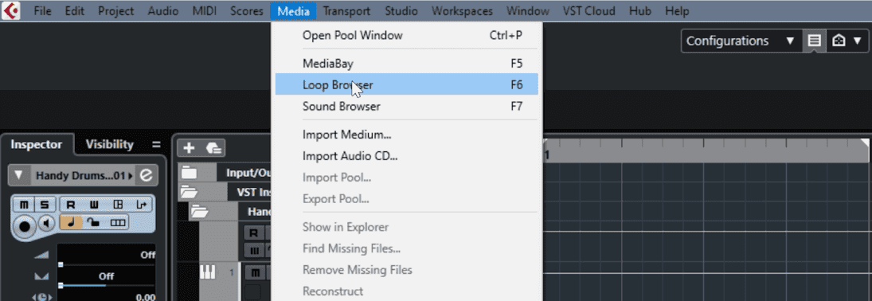Open the Input/Output folder icon

[x=189, y=173]
